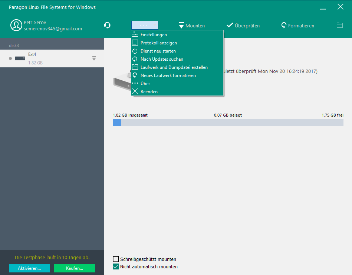Click the Protokoll anzeigen log icon
The image size is (352, 275).
click(135, 43)
